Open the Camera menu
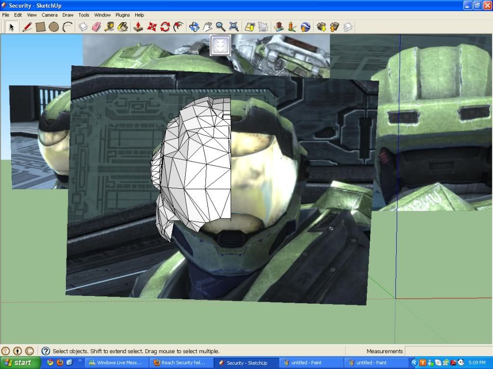 click(49, 15)
